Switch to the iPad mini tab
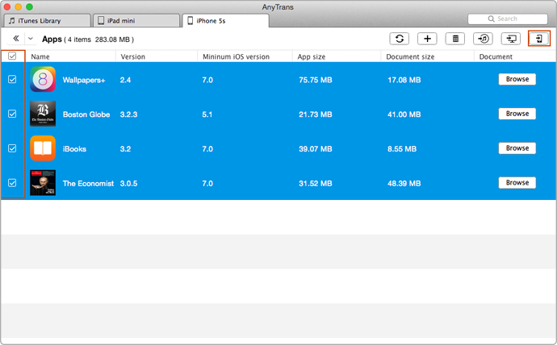Screen dimensions: 557x345 pyautogui.click(x=136, y=21)
